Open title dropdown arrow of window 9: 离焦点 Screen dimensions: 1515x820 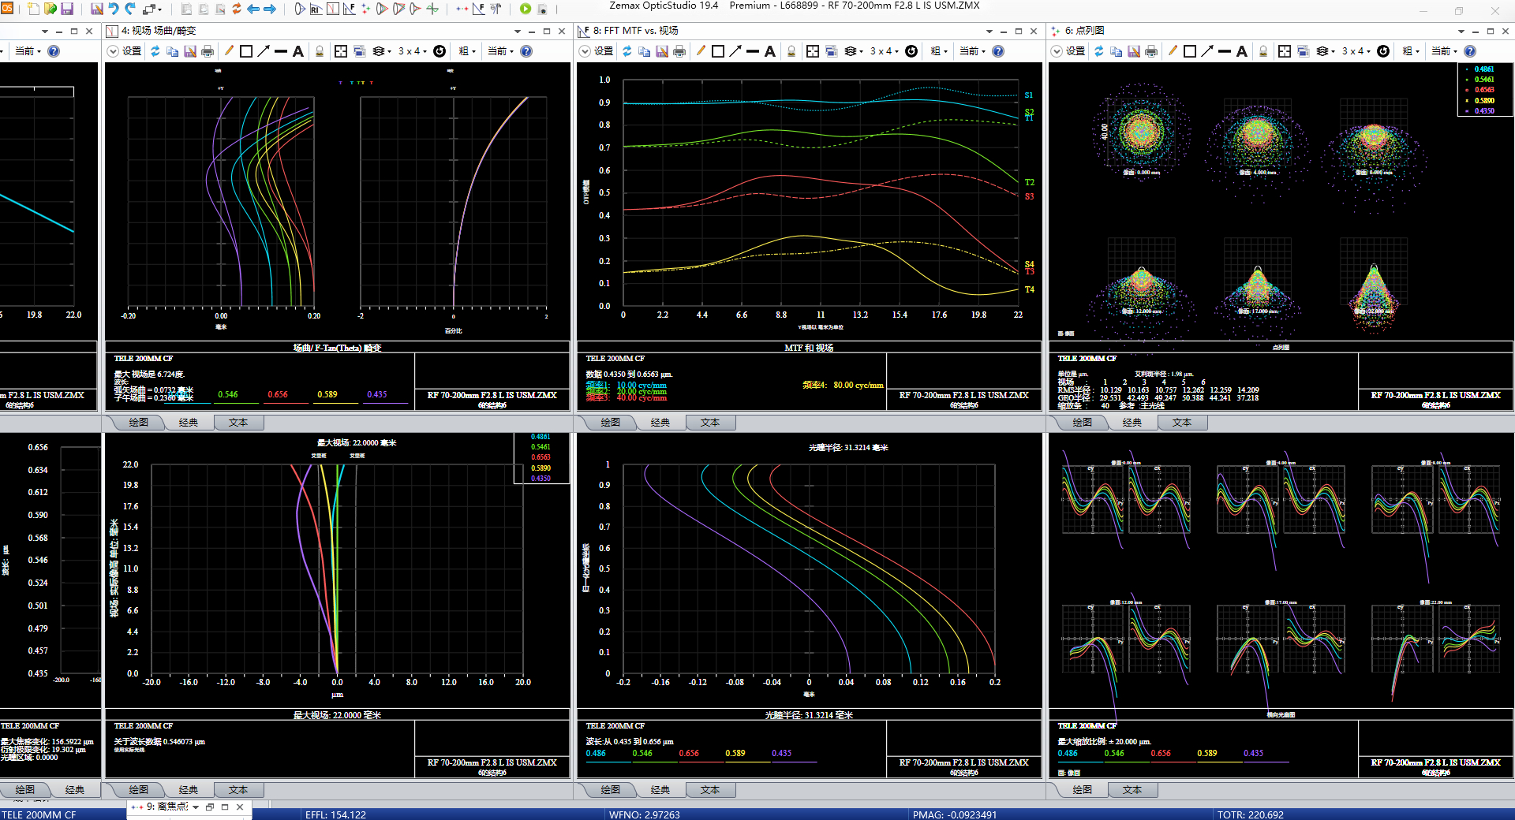click(x=196, y=807)
